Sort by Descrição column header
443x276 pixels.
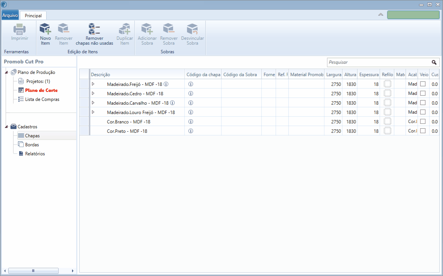click(x=137, y=75)
